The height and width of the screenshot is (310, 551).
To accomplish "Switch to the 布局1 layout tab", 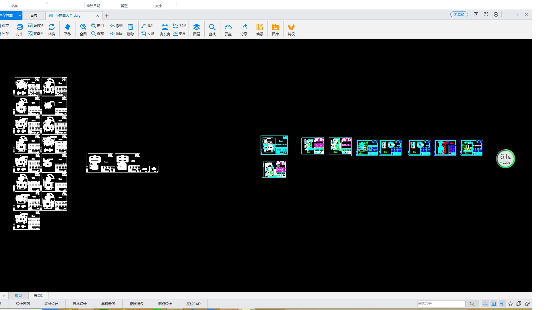I will pos(38,295).
